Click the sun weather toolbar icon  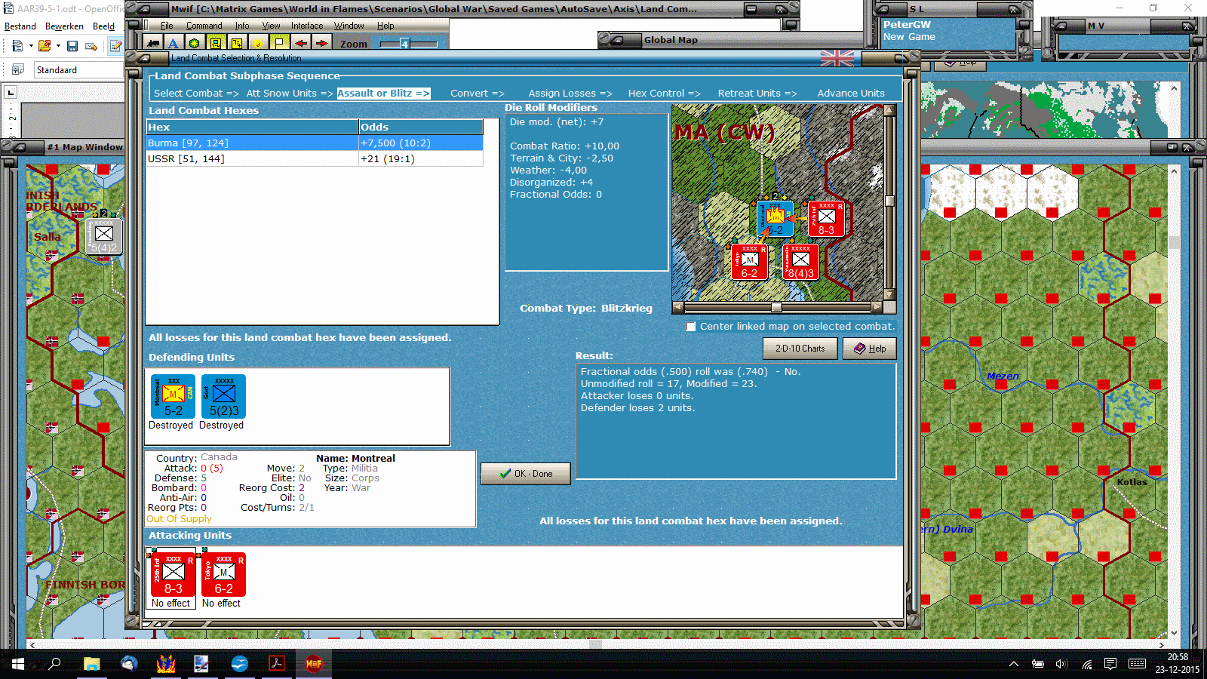[x=258, y=43]
